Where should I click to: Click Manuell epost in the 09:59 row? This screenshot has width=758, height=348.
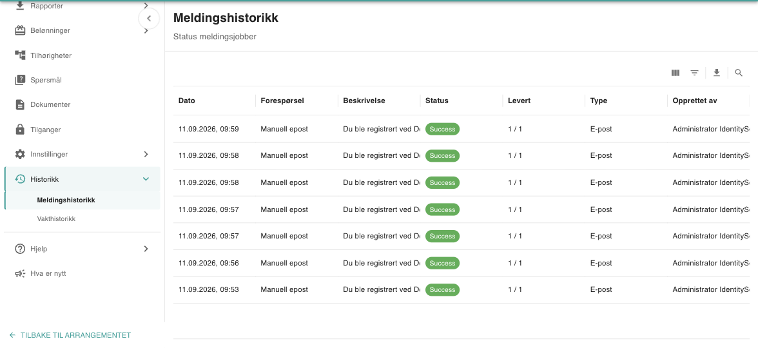click(284, 129)
